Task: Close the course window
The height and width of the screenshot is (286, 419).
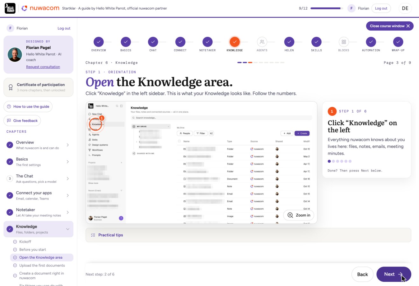Action: tap(390, 26)
